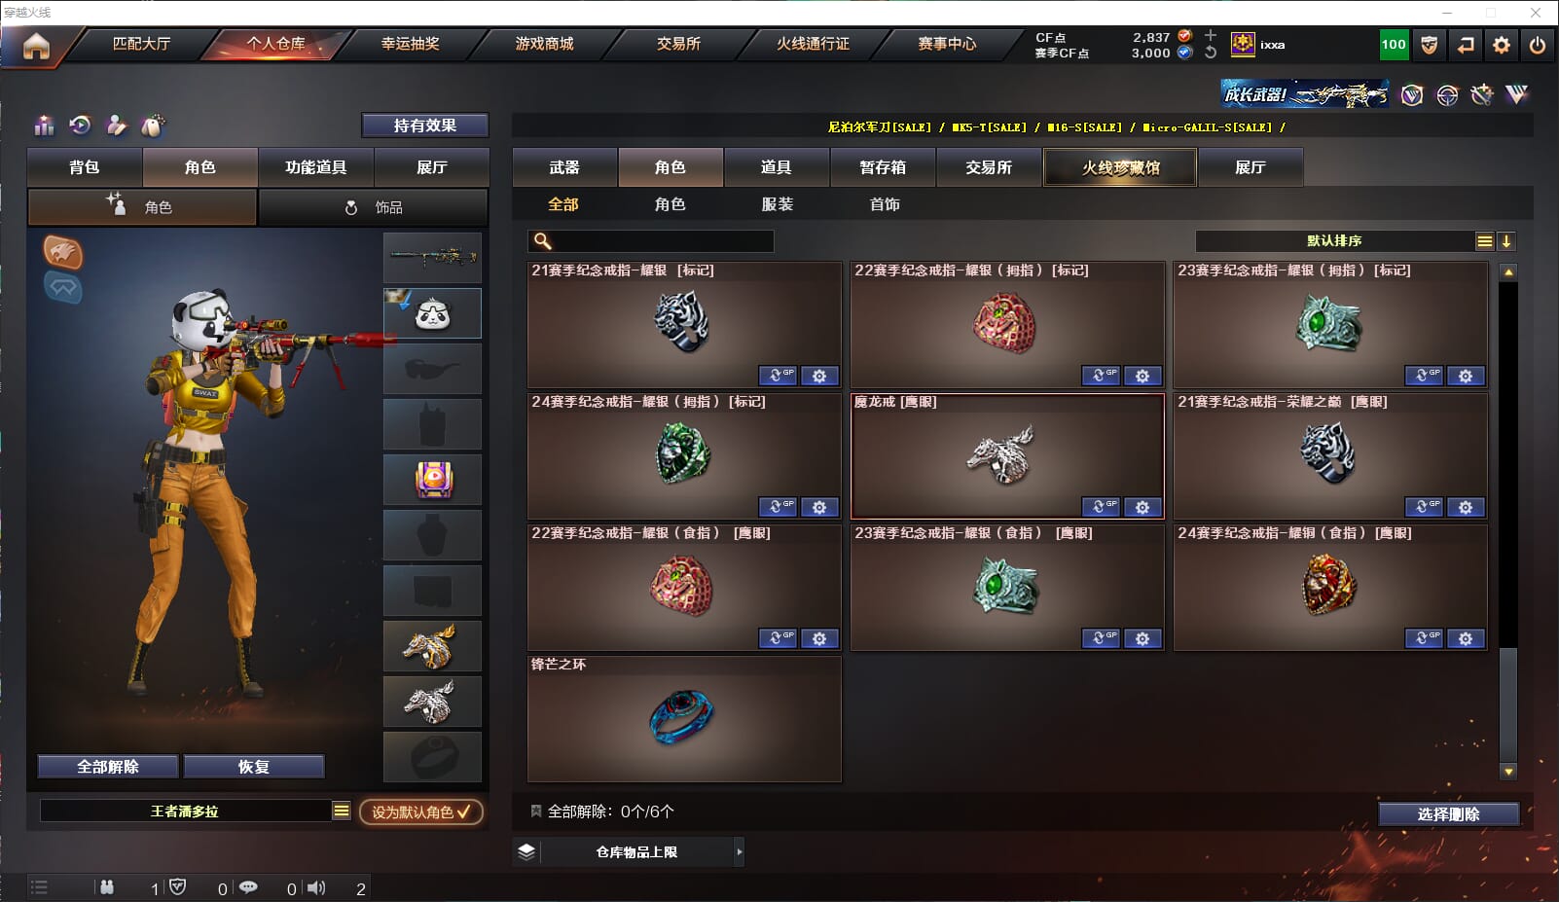Click GP renew icon on 21赛季纪念戒指-耀银
Viewport: 1559px width, 902px height.
coord(778,376)
